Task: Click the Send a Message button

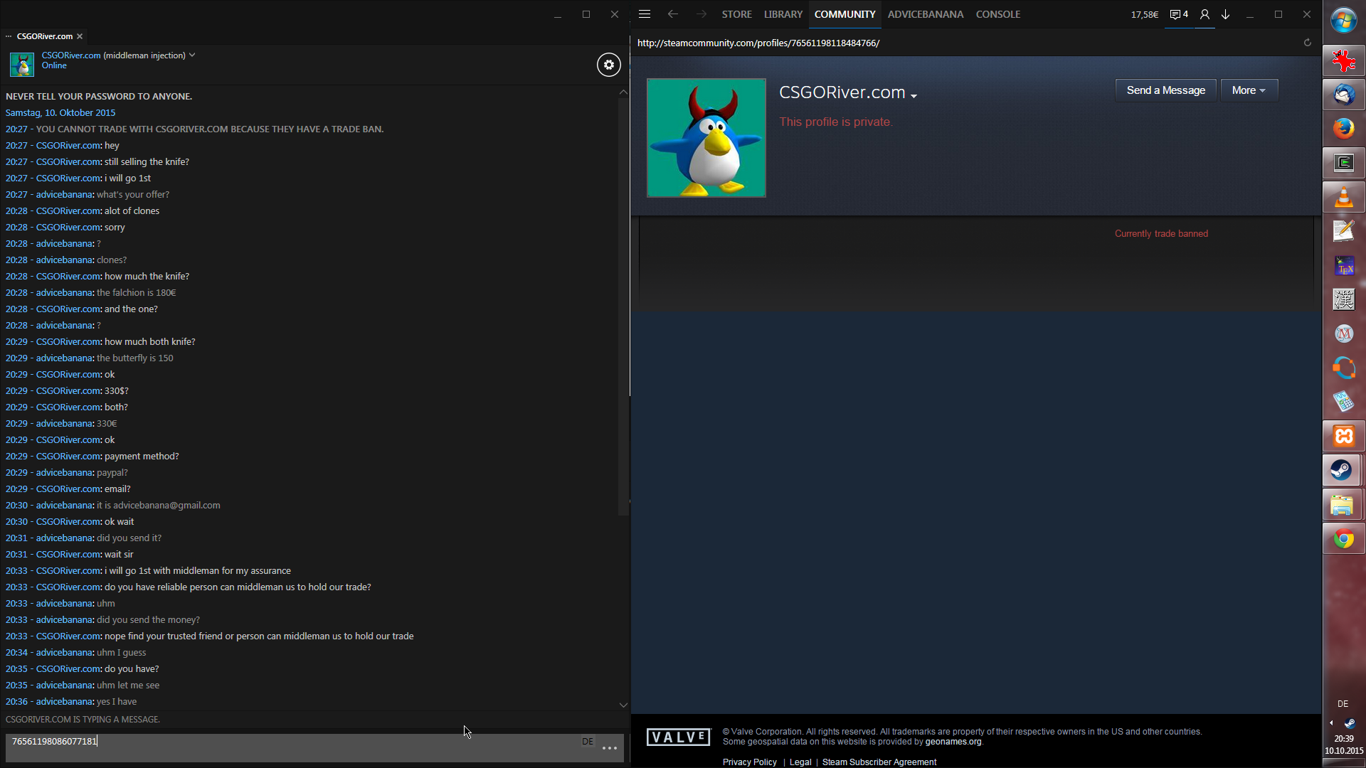Action: 1165,90
